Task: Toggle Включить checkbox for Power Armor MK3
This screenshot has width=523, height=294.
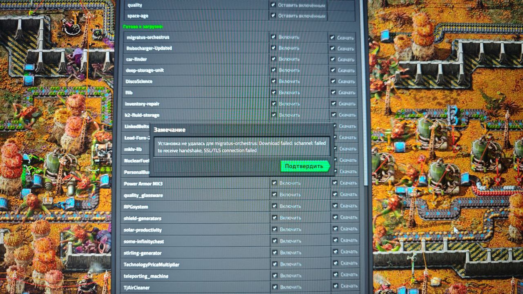Action: [x=274, y=183]
